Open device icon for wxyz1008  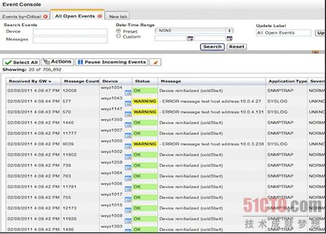tap(128, 221)
